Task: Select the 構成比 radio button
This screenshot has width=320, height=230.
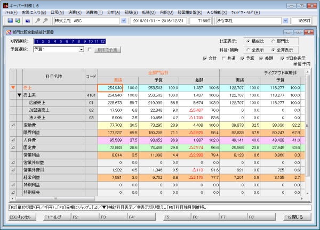Action: coord(248,42)
